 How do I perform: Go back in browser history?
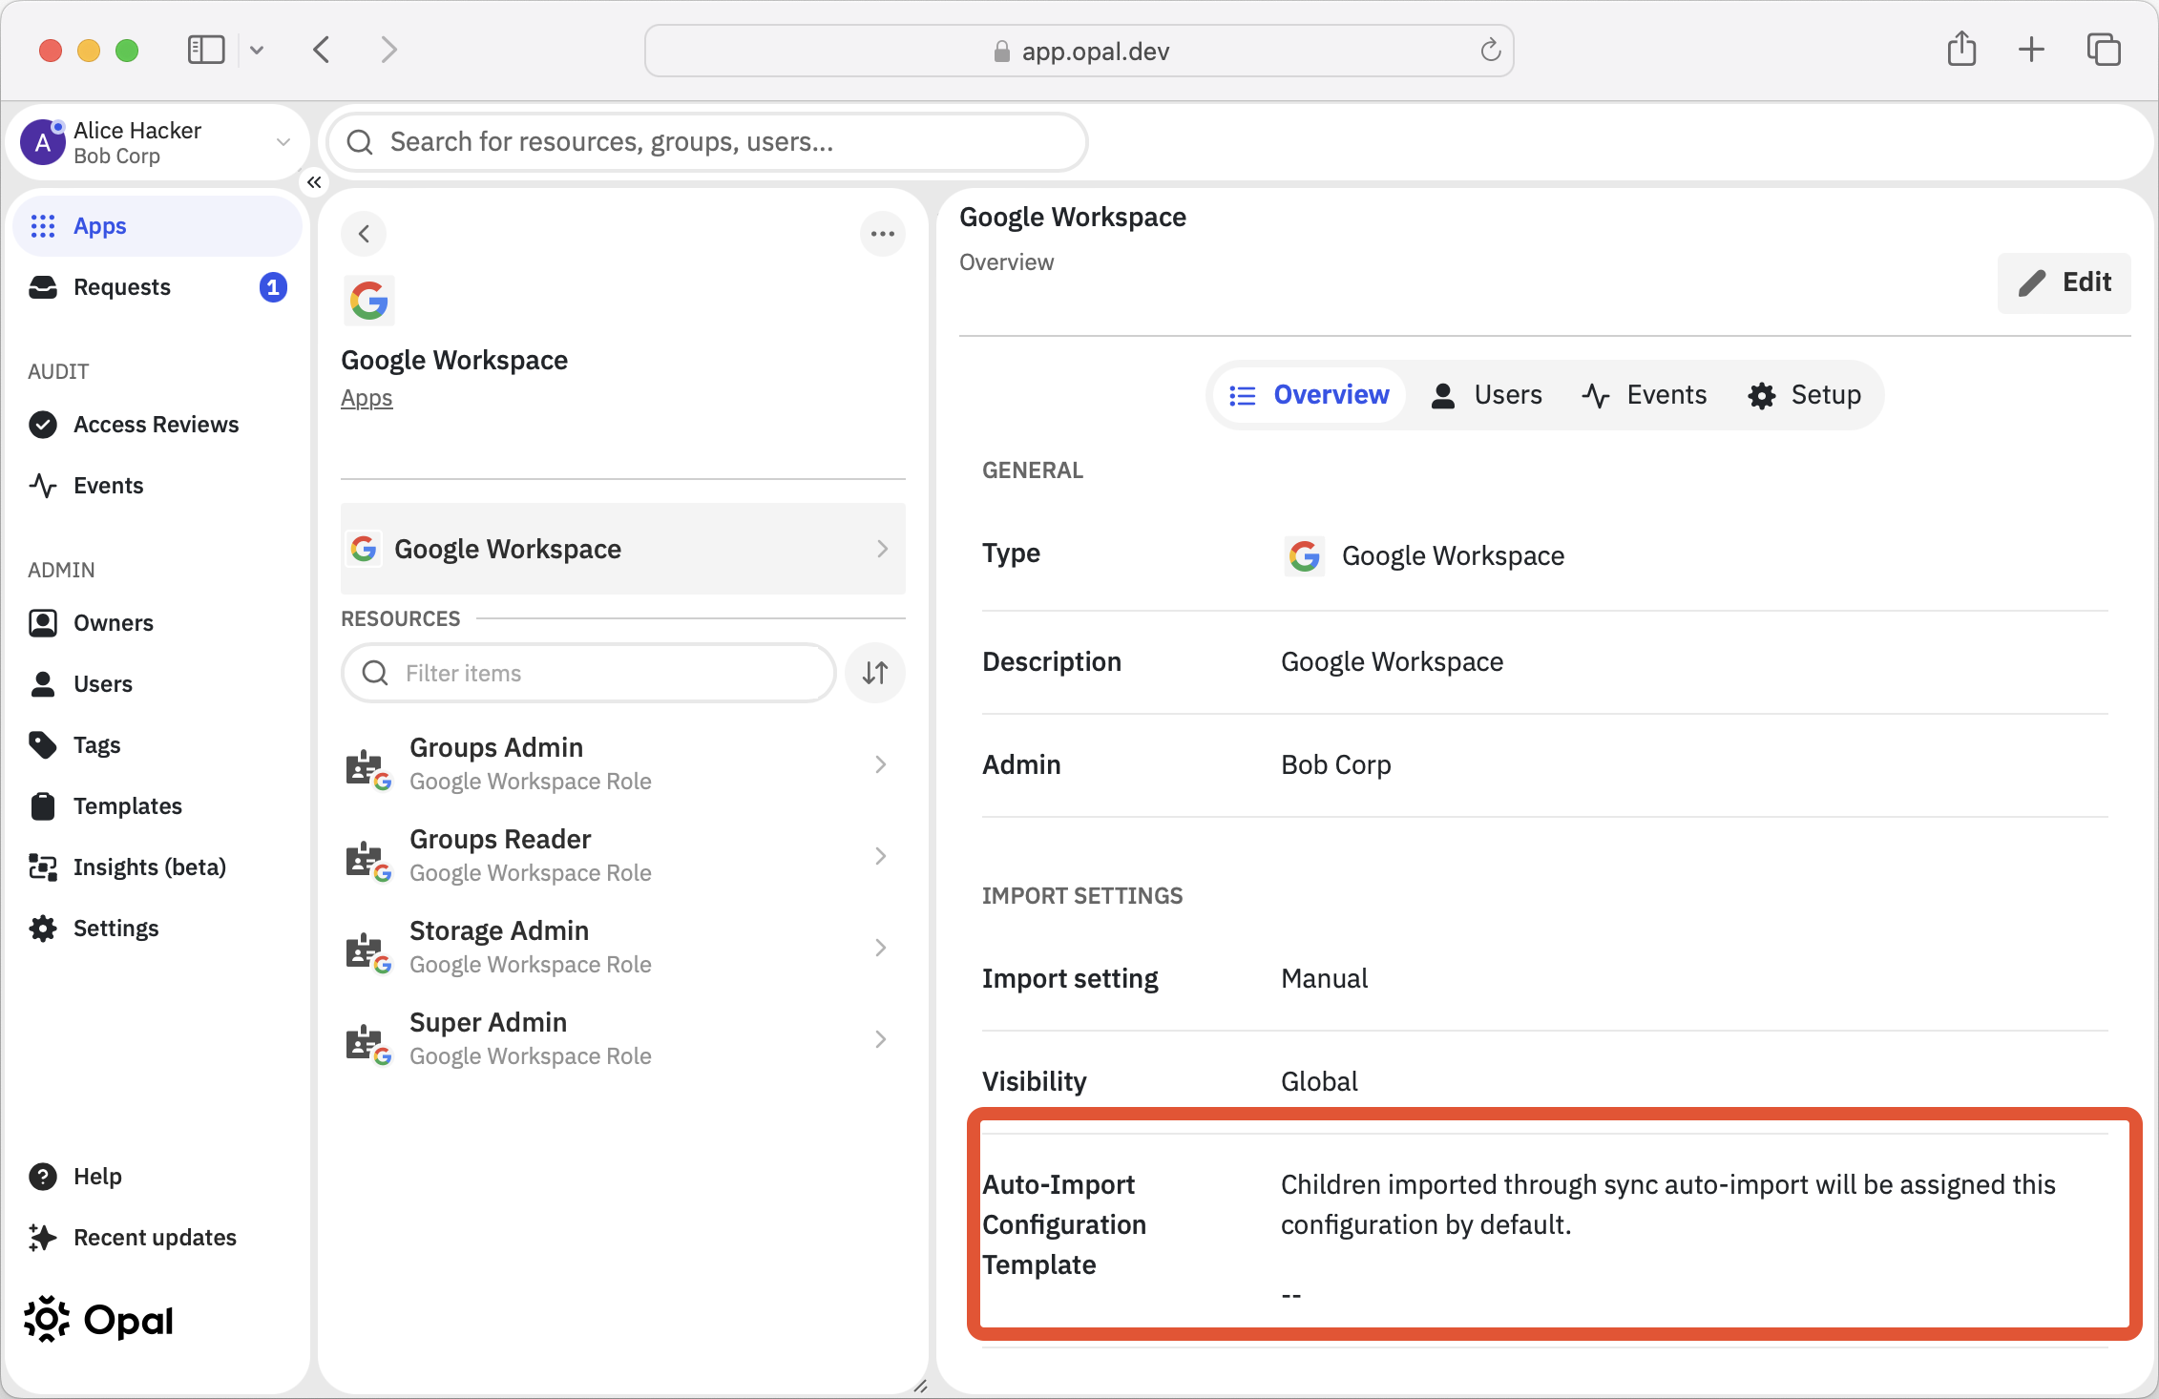(323, 50)
